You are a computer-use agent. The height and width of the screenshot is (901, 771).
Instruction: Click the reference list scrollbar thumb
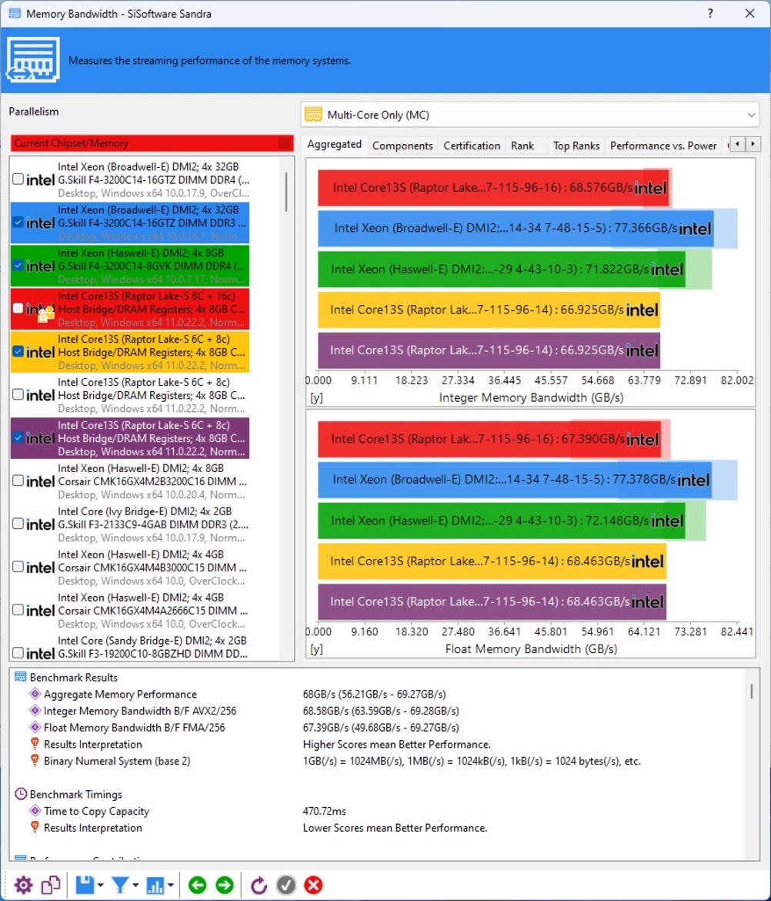coord(286,192)
